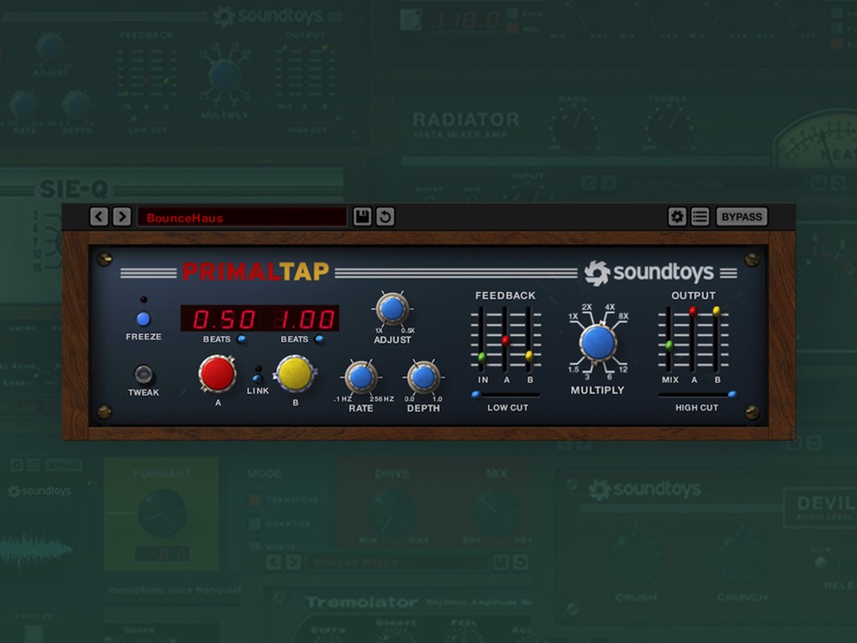The width and height of the screenshot is (857, 643).
Task: Select the MULTIPLY knob
Action: pos(597,343)
